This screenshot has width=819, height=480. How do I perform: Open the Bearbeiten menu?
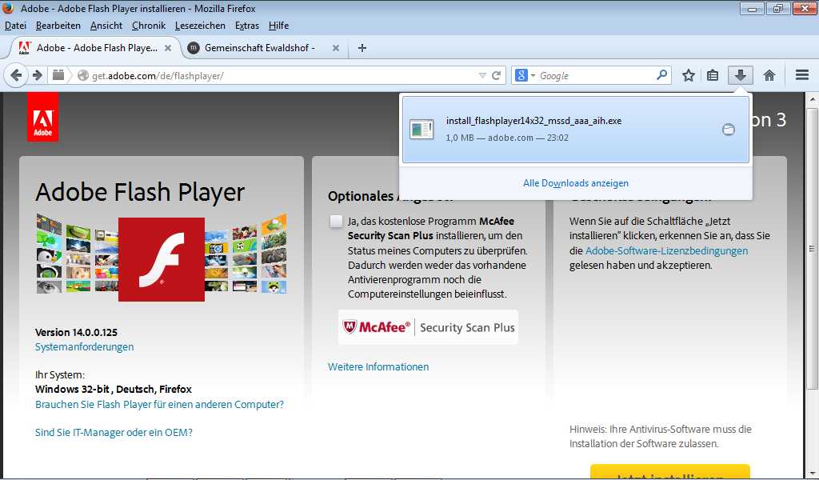tap(58, 26)
